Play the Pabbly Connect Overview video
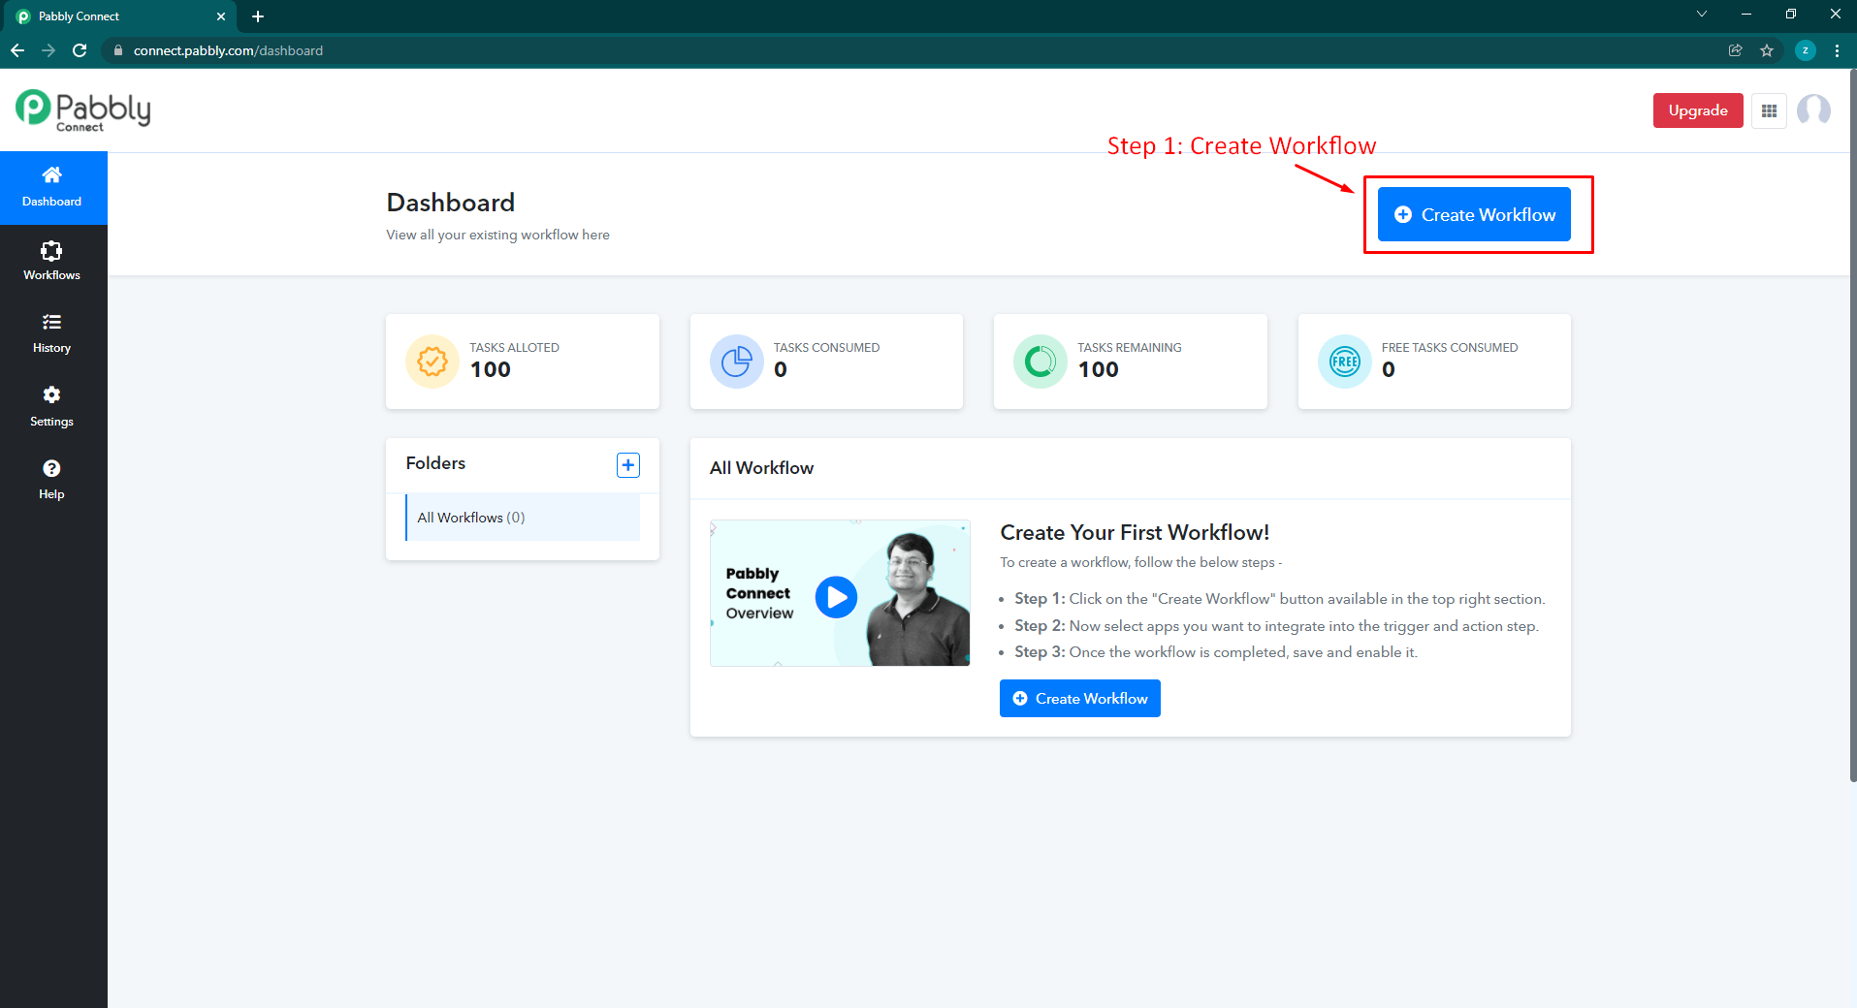 tap(836, 597)
